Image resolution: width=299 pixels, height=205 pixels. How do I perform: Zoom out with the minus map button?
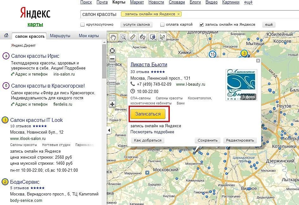112,59
